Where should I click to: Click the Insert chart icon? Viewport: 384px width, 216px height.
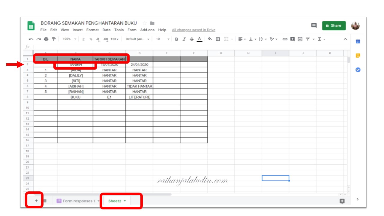(300, 39)
